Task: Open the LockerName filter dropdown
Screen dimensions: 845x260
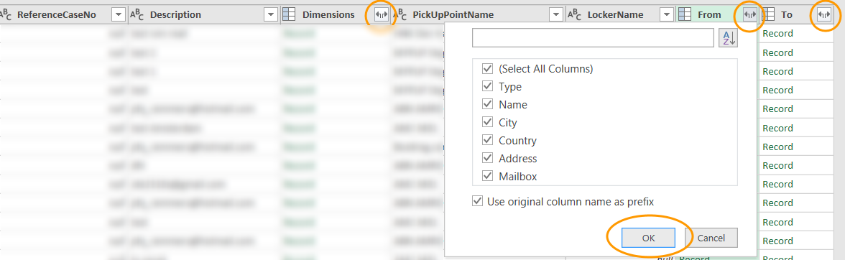Action: tap(667, 15)
